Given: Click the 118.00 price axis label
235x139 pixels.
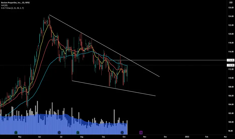Looking at the screenshot, I should pos(231,43).
